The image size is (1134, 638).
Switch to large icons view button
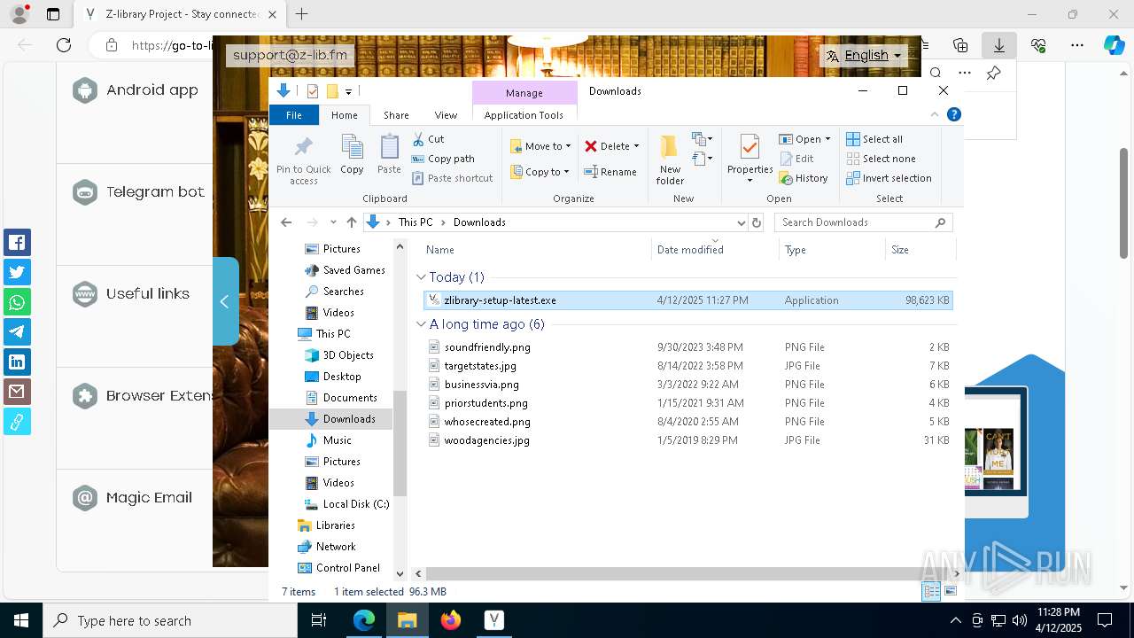(951, 591)
